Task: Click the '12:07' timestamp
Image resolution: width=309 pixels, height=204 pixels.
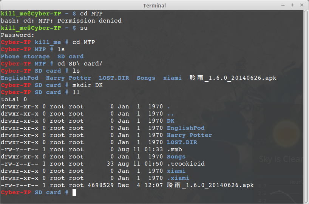Action: pos(154,185)
